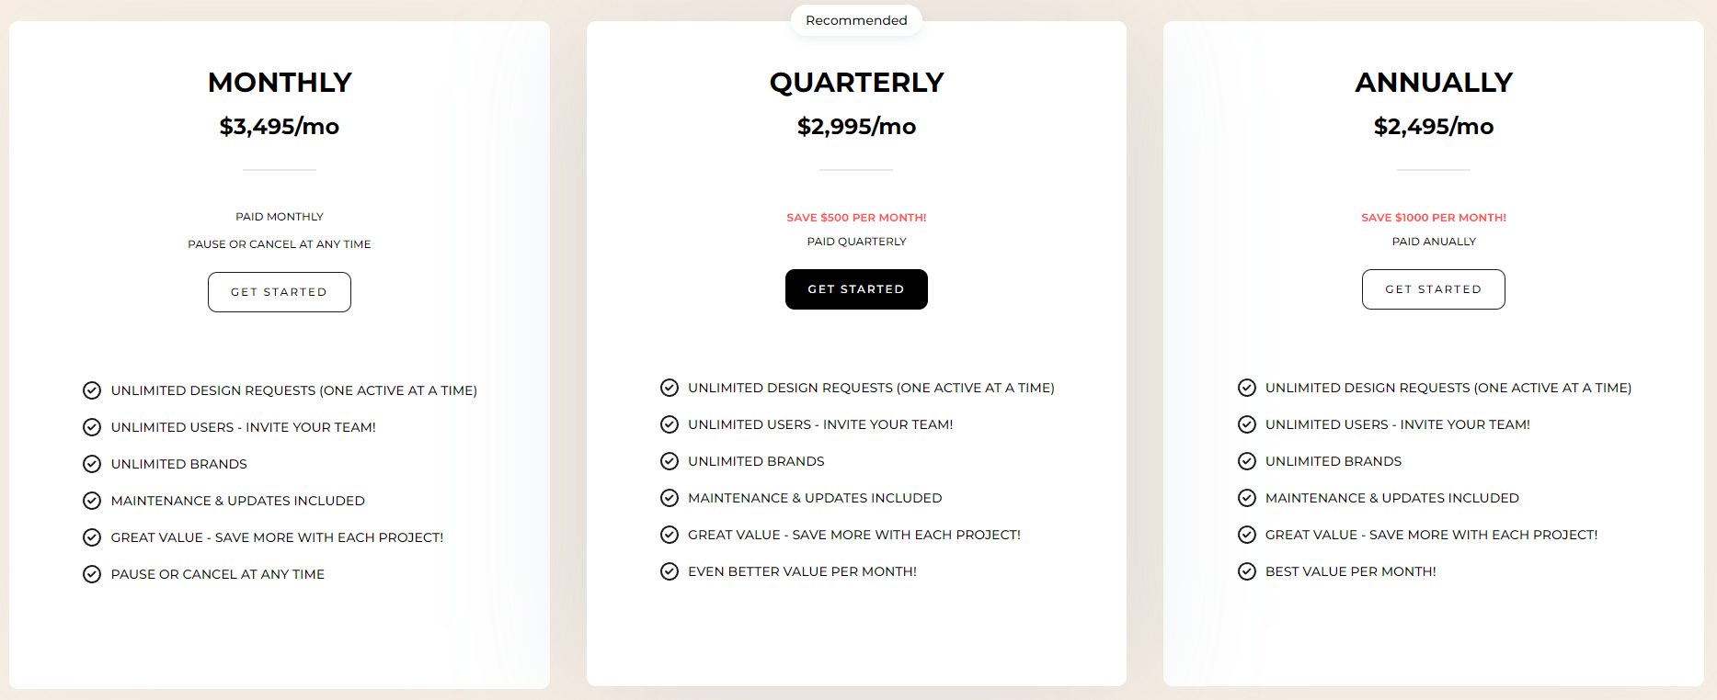Click the Save $1000 Per Month text

coord(1434,218)
